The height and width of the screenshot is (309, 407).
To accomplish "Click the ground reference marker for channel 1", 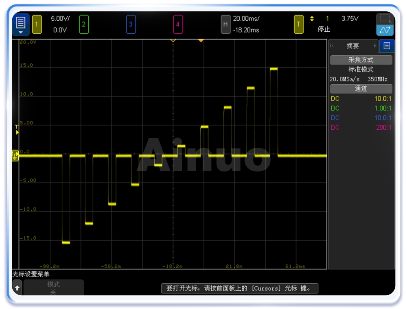I will 15,155.
